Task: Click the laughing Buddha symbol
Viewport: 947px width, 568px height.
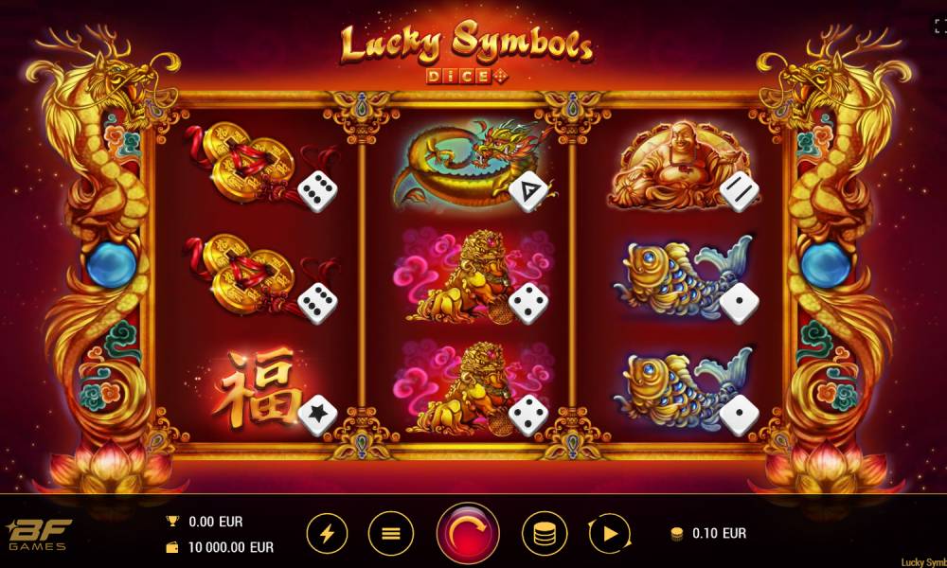Action: [x=676, y=164]
